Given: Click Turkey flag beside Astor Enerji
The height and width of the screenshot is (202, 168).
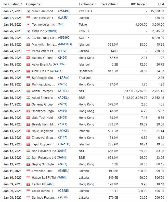Looking at the screenshot, I should point(28,65).
